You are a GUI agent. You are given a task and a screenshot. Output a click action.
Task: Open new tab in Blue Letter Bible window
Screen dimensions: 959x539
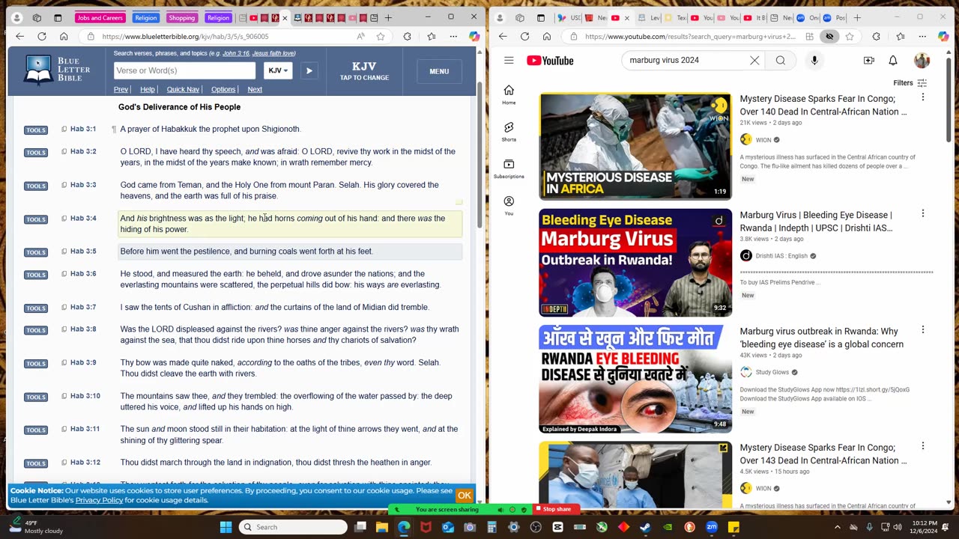[x=388, y=17]
